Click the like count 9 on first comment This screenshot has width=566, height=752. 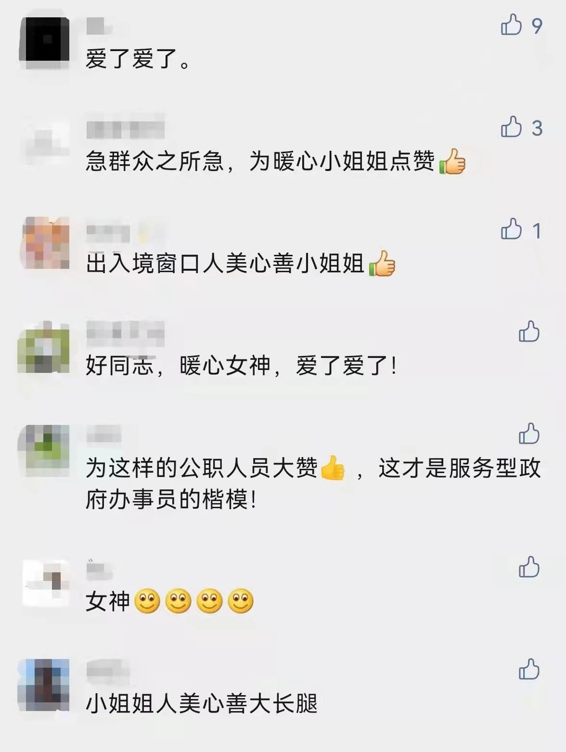click(537, 25)
